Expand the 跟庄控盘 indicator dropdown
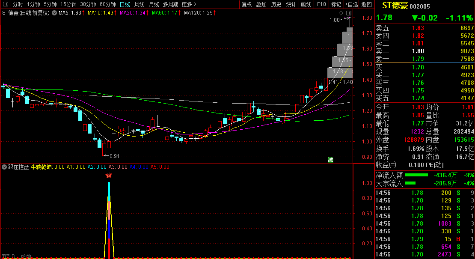Image resolution: width=475 pixels, height=259 pixels. coord(4,167)
